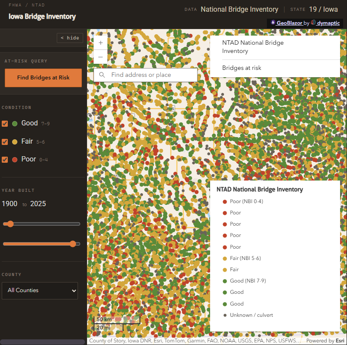Click the dymaptic globe logo icon

click(x=313, y=23)
